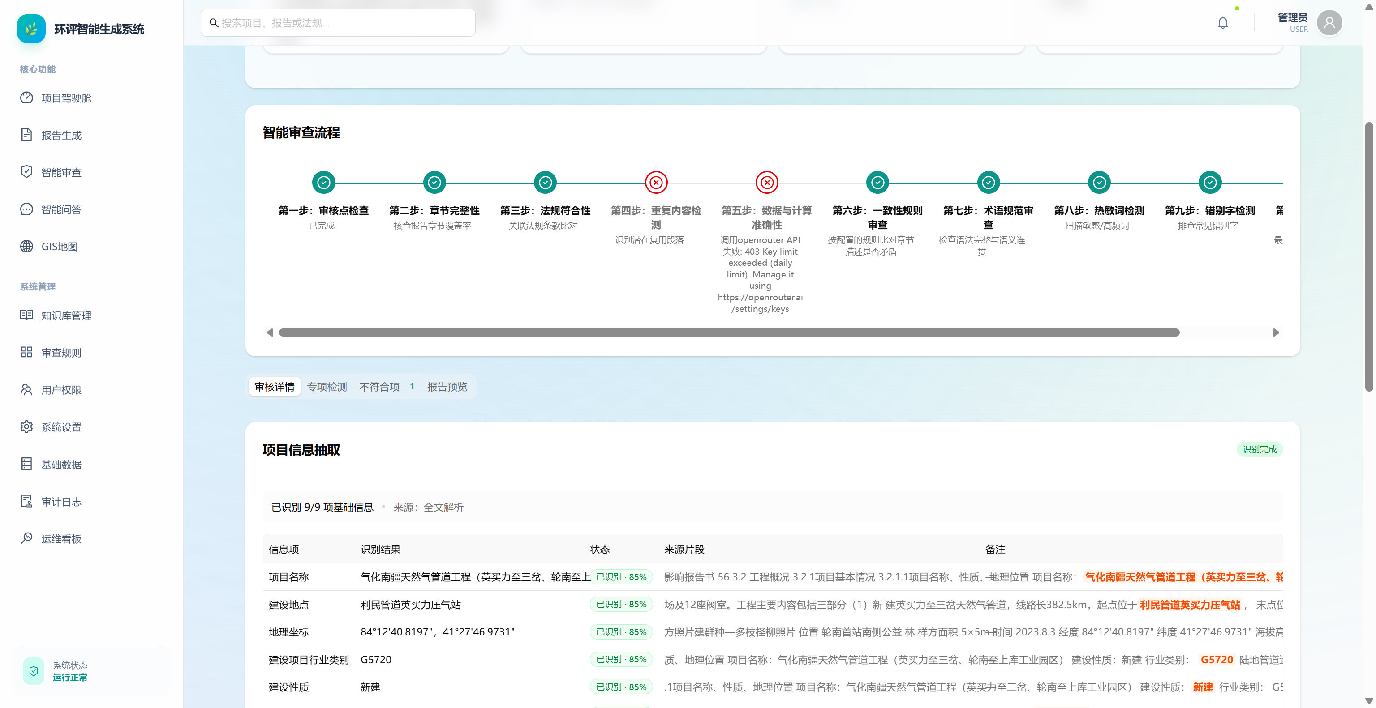This screenshot has height=708, width=1376.
Task: Click the 识别完成 status badge
Action: 1260,449
